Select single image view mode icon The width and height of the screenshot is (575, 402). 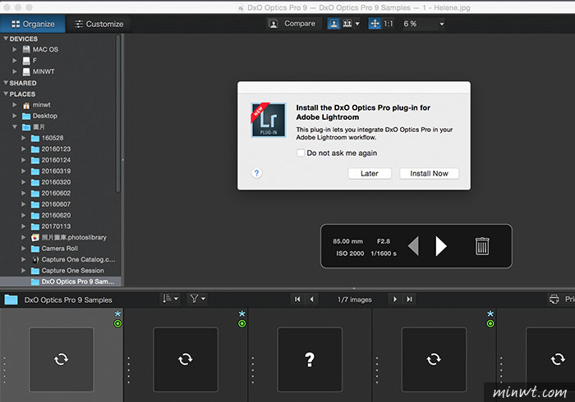pyautogui.click(x=333, y=24)
